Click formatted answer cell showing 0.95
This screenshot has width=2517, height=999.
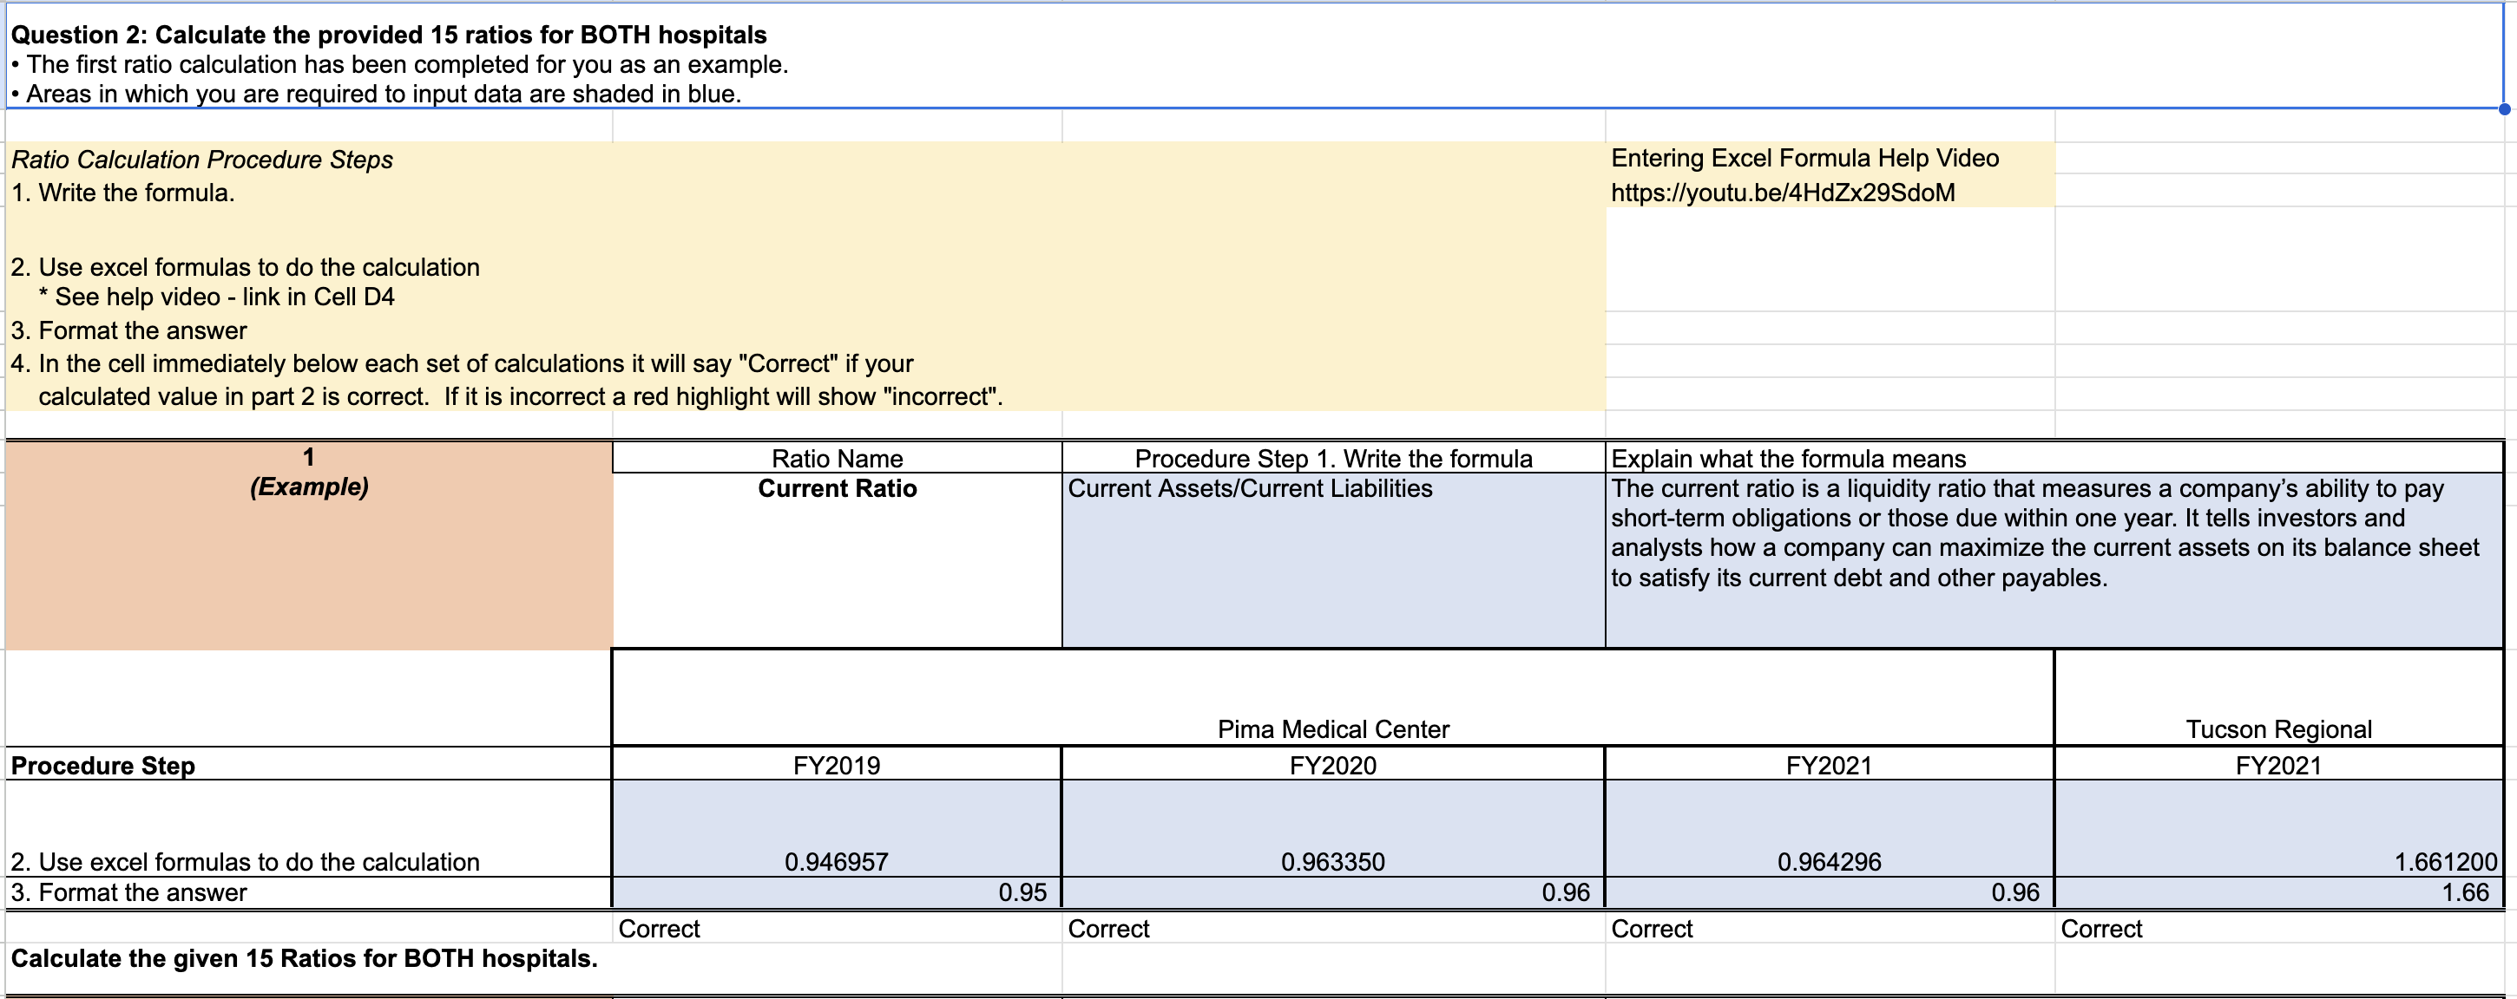point(1022,892)
